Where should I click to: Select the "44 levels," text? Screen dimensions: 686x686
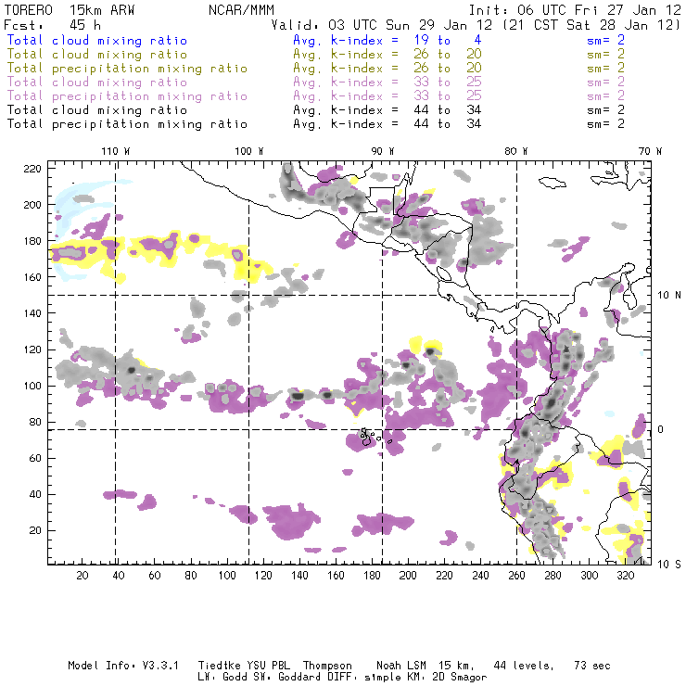click(524, 666)
